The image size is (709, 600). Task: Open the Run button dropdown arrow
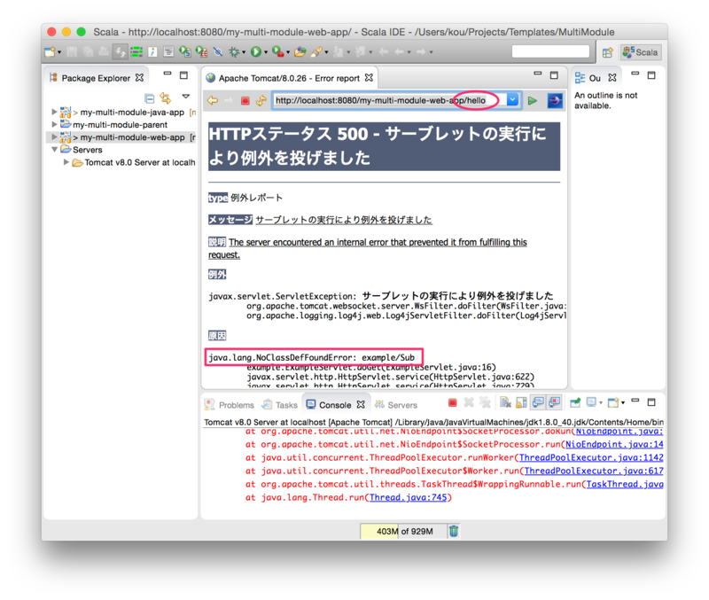(x=266, y=52)
